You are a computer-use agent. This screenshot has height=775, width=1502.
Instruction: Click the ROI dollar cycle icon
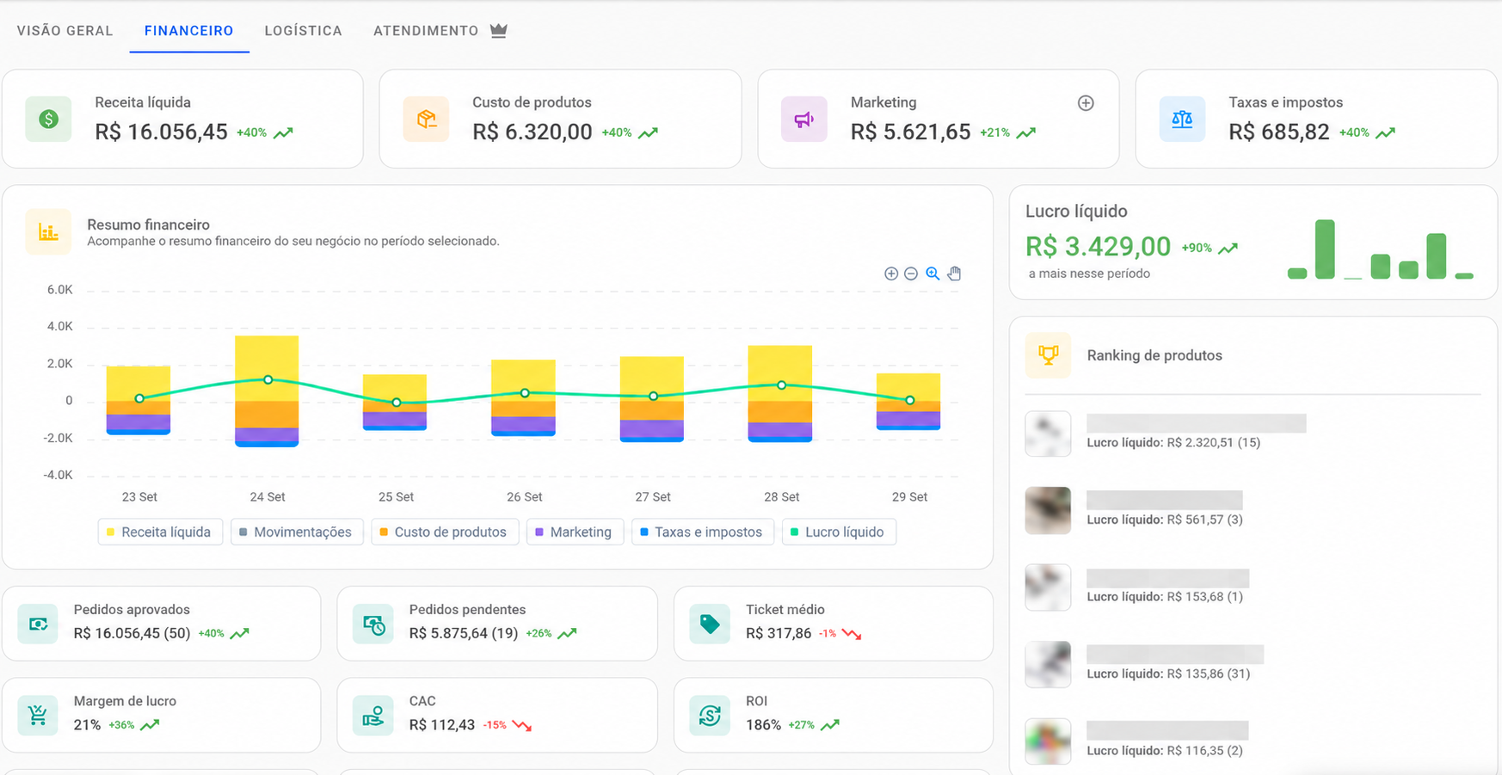pyautogui.click(x=710, y=715)
